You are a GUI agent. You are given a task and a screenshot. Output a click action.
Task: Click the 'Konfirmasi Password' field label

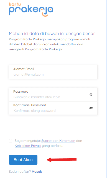[x=30, y=105]
